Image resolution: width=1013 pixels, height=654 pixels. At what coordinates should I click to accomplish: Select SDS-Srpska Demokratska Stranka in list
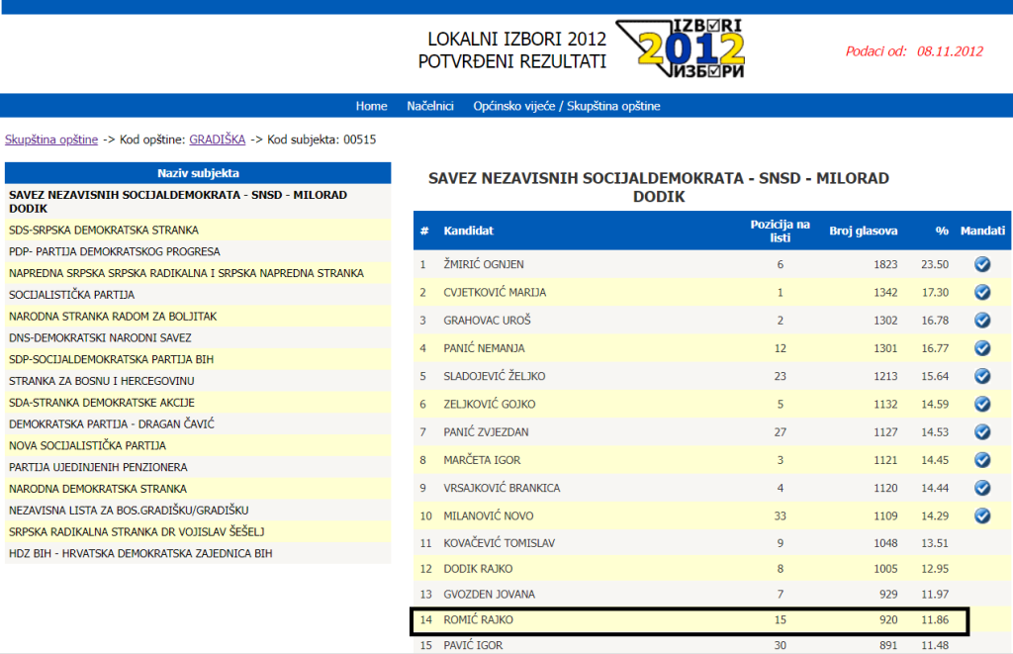click(x=104, y=230)
